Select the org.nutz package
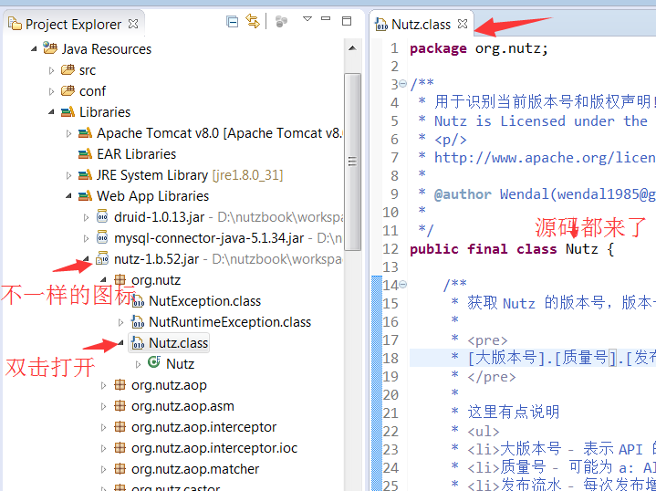This screenshot has width=656, height=491. 156,280
